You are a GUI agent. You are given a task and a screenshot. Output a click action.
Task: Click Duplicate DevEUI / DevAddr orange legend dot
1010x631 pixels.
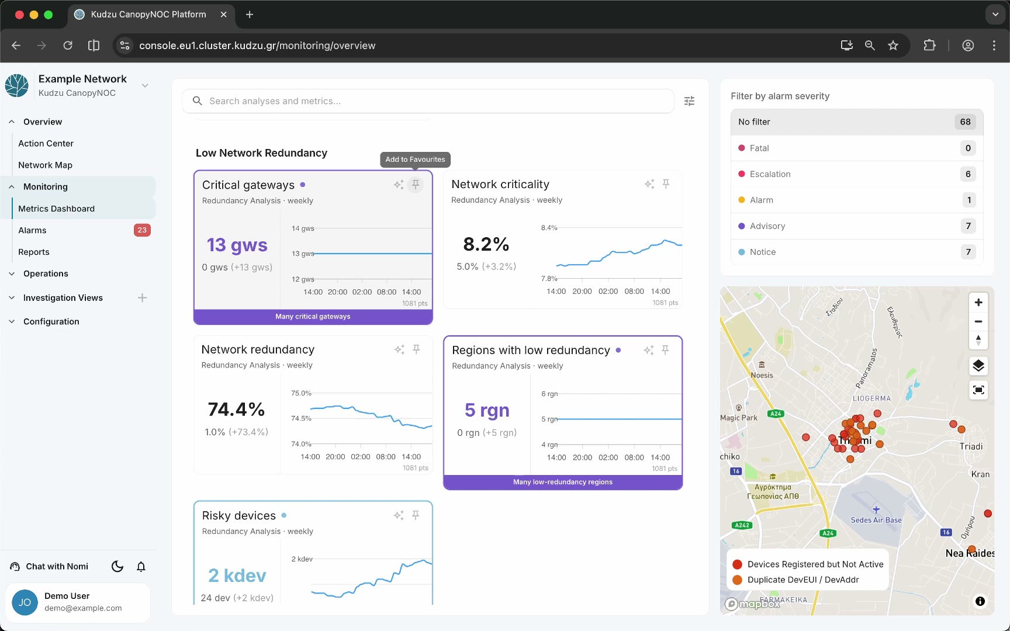pos(737,580)
